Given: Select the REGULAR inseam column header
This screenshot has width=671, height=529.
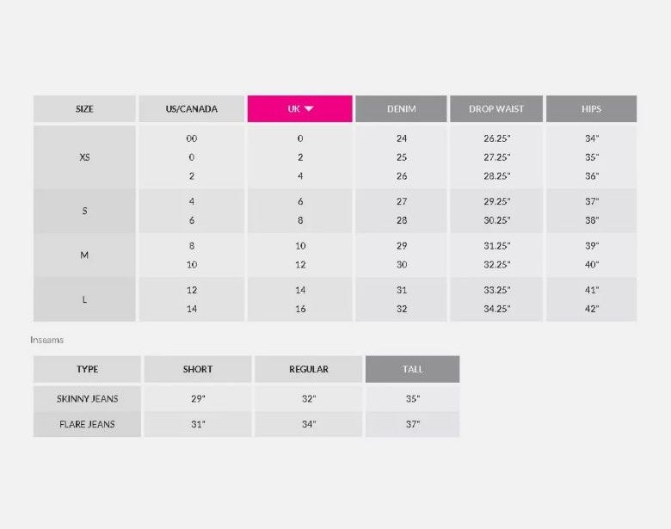Looking at the screenshot, I should 309,369.
